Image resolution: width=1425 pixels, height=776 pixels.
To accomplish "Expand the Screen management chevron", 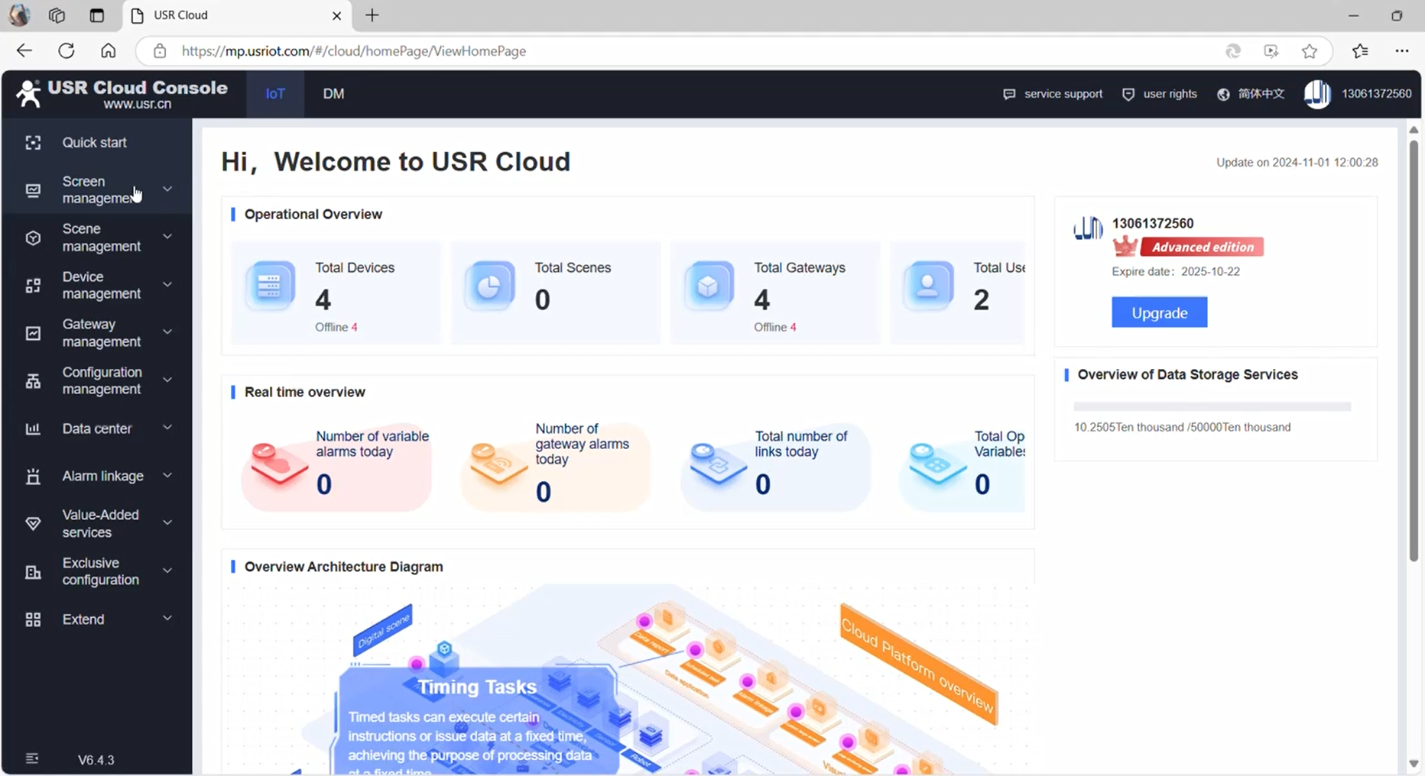I will 167,189.
